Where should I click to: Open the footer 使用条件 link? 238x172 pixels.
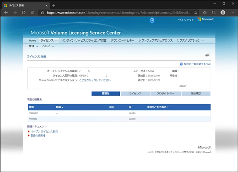(x=159, y=152)
